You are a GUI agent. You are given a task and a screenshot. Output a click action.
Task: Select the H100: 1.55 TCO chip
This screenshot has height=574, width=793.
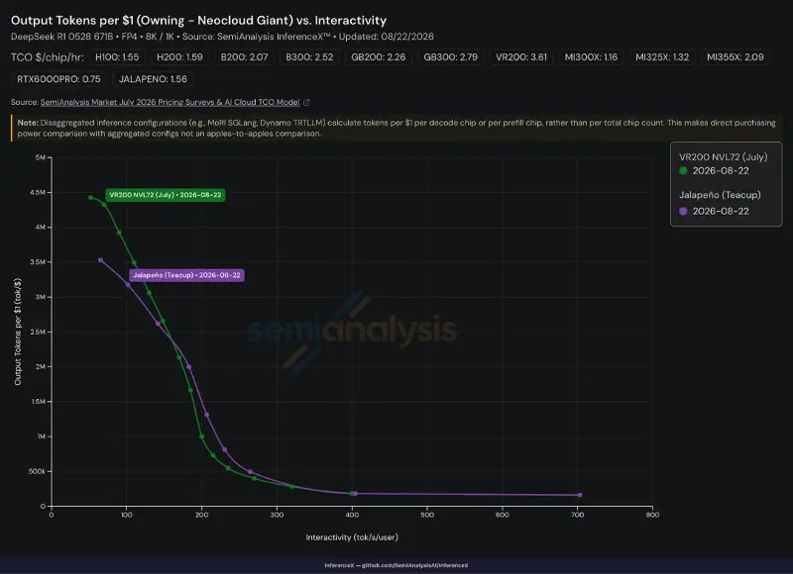point(117,57)
